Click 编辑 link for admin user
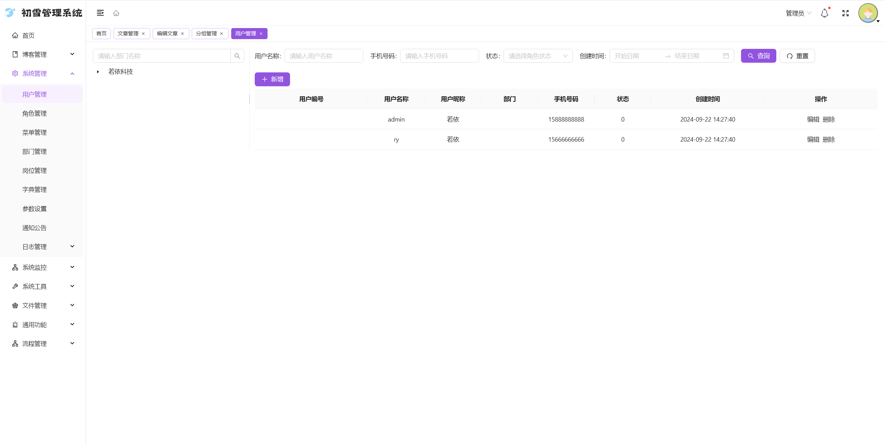This screenshot has height=444, width=885. click(x=813, y=119)
